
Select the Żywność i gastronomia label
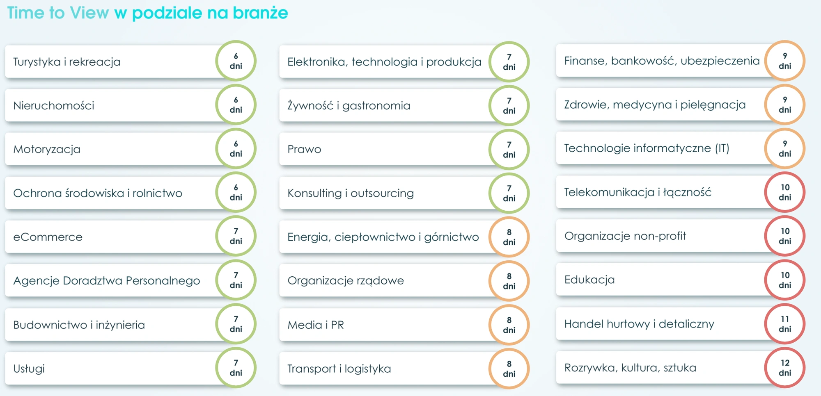349,105
